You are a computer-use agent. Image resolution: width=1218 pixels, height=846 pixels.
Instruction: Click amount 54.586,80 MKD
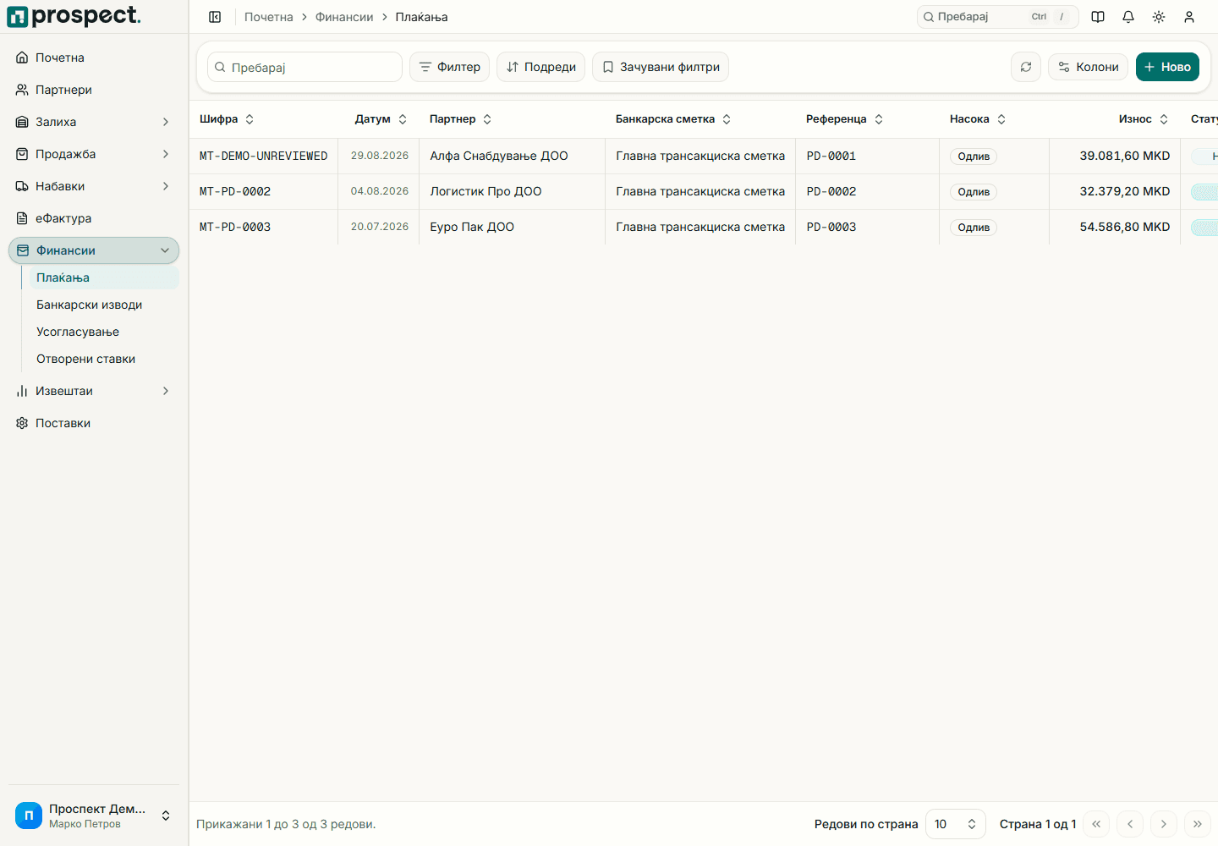click(1125, 227)
